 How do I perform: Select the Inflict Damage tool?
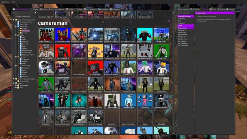click(183, 35)
